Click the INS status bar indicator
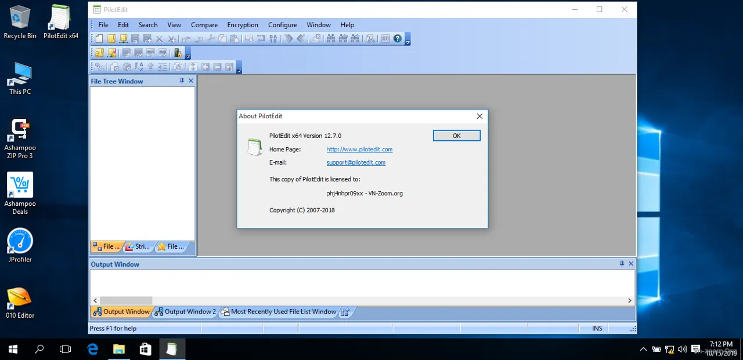Image resolution: width=743 pixels, height=360 pixels. 597,329
